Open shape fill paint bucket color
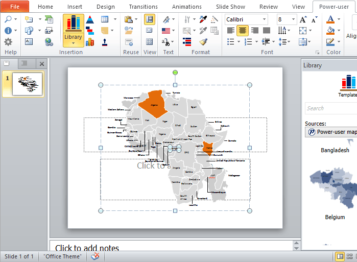Image resolution: width=357 pixels, height=262 pixels. coord(330,31)
